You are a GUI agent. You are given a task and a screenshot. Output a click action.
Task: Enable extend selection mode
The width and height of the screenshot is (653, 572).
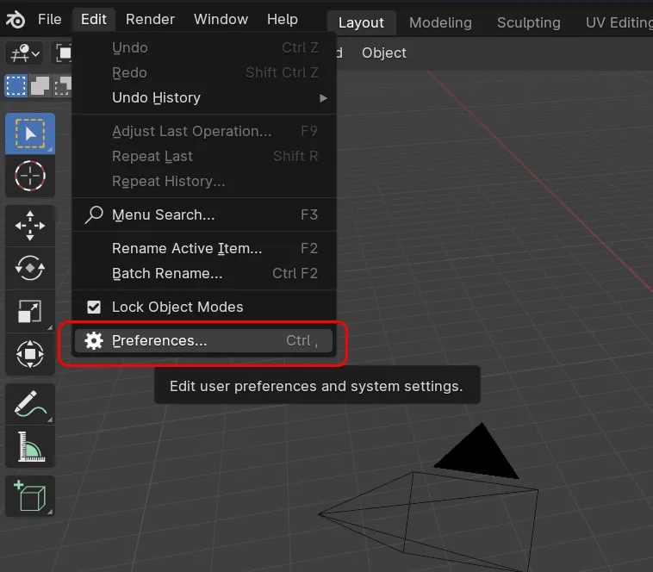click(40, 85)
